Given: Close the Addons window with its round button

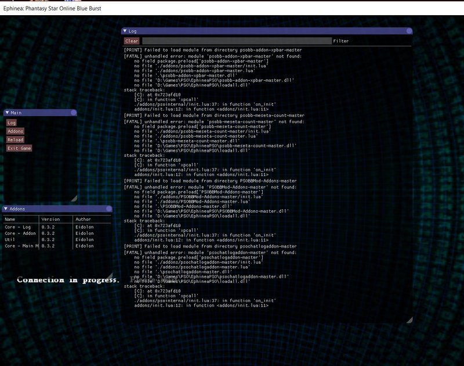Looking at the screenshot, I should click(x=109, y=209).
